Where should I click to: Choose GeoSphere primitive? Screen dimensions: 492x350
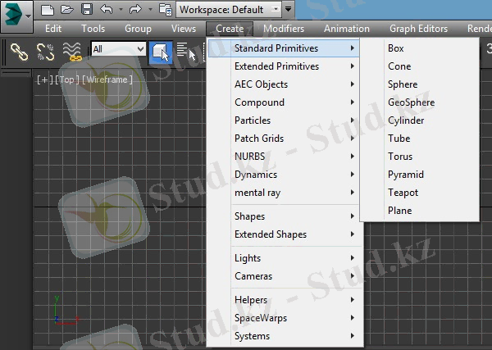pos(420,102)
